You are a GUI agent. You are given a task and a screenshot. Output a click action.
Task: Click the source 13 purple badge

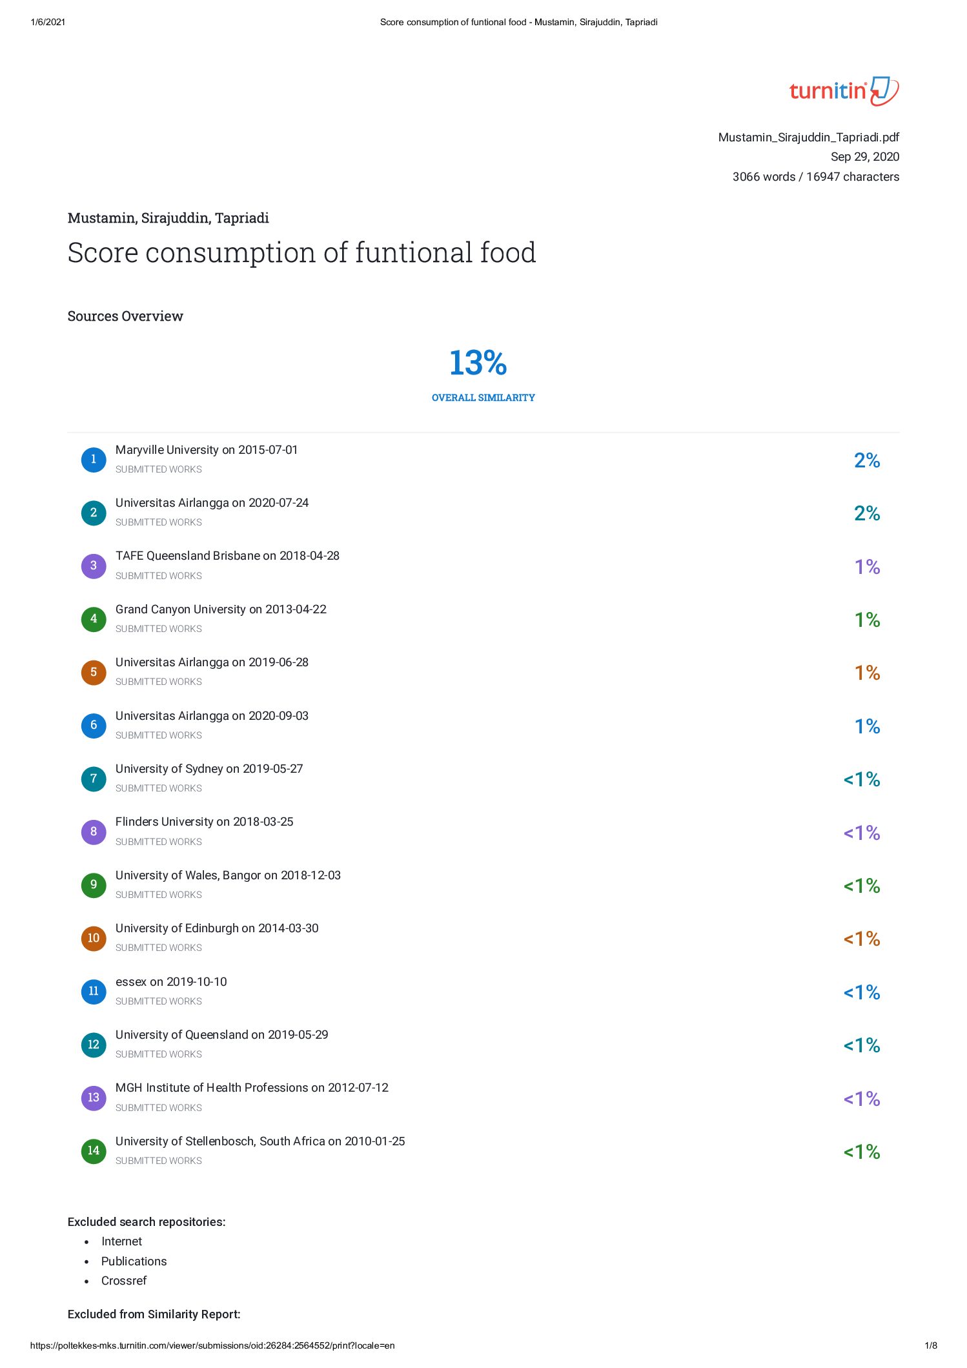click(x=94, y=1097)
